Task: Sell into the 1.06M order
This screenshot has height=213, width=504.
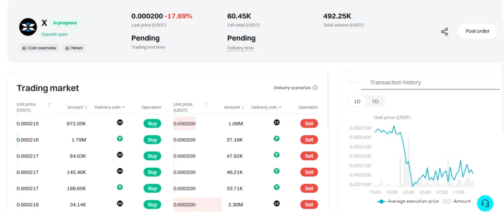Action: [309, 123]
